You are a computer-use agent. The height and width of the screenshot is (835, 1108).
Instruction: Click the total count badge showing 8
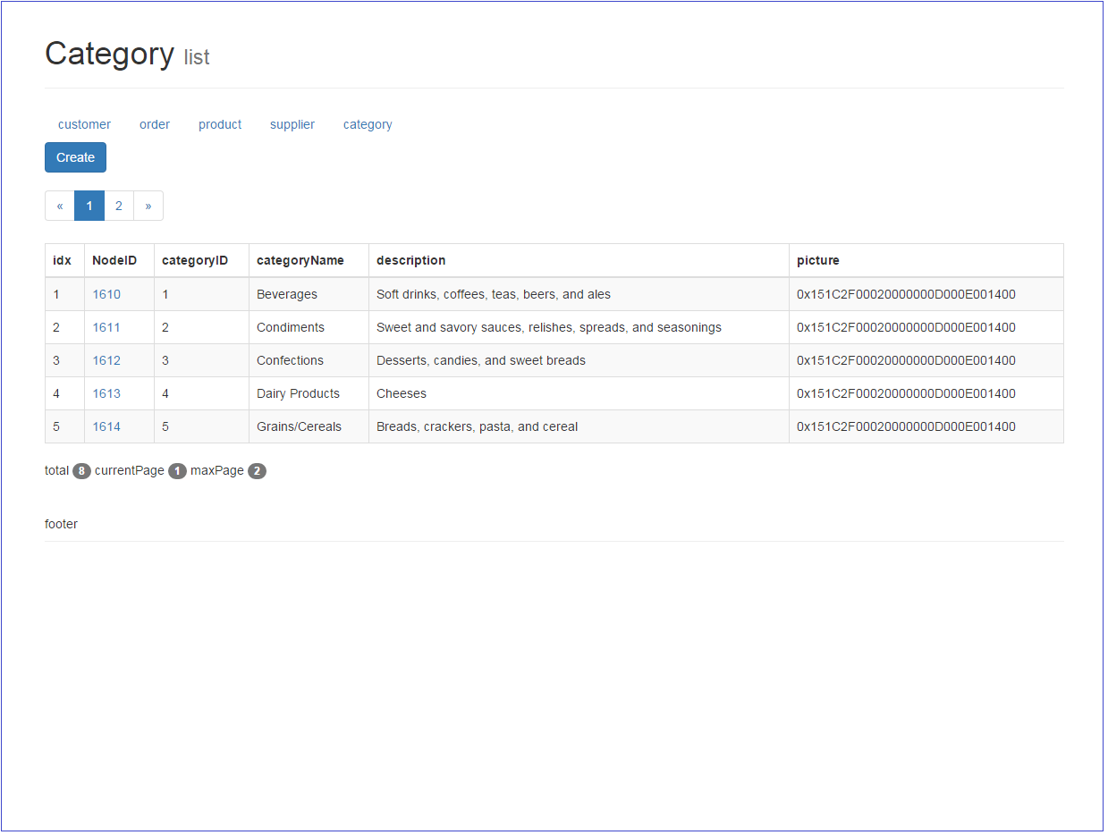(81, 470)
